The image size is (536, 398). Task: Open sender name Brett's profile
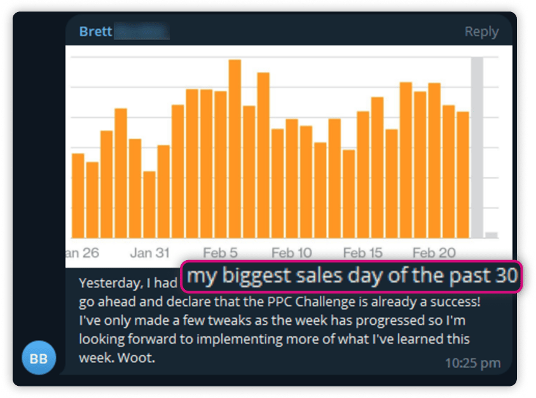pyautogui.click(x=95, y=32)
